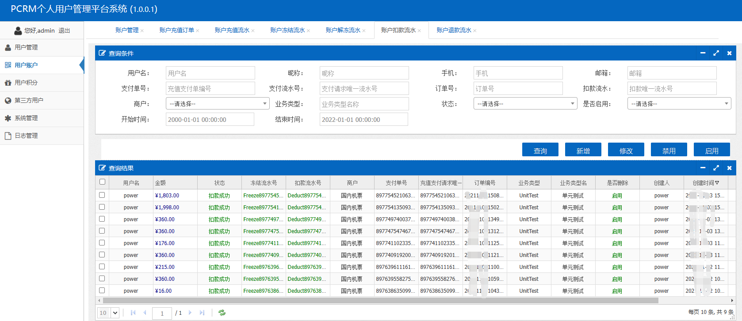Screen dimensions: 742x321
Task: Close the 账户扣款流水 tab with x icon
Action: coord(419,30)
